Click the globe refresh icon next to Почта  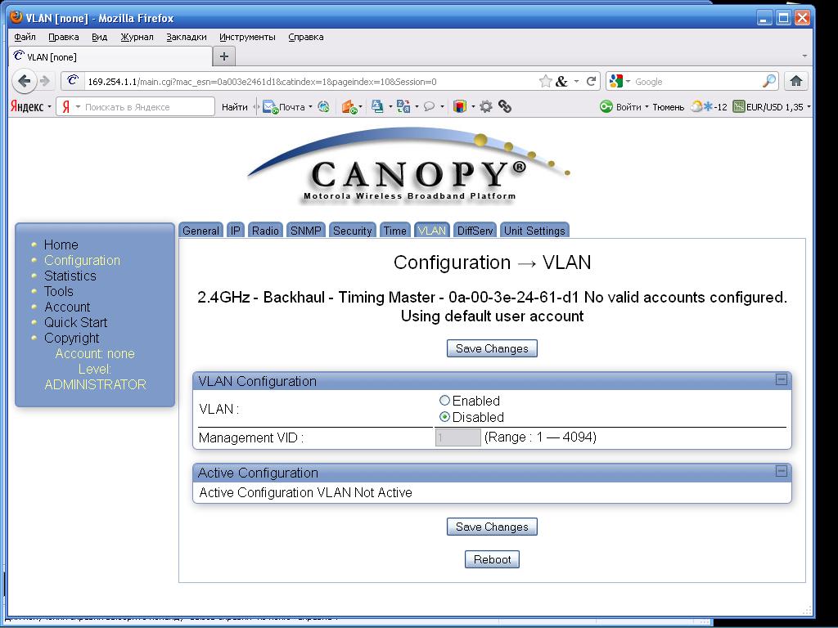(x=324, y=107)
